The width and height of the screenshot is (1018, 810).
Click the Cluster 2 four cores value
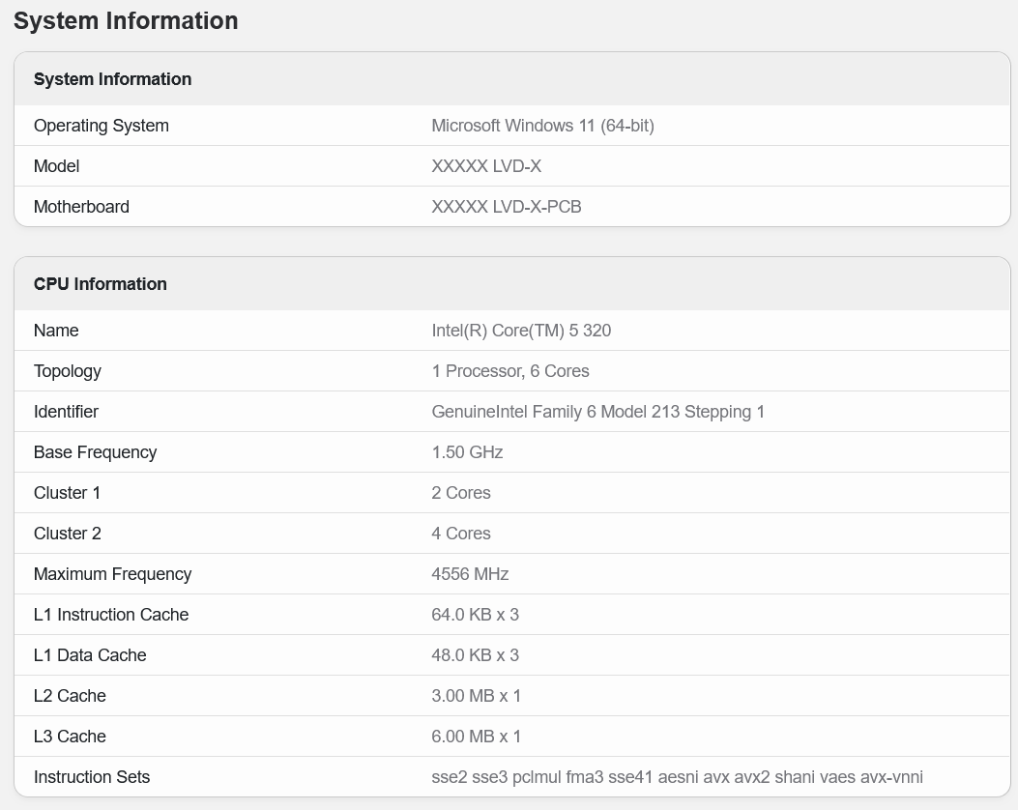461,533
